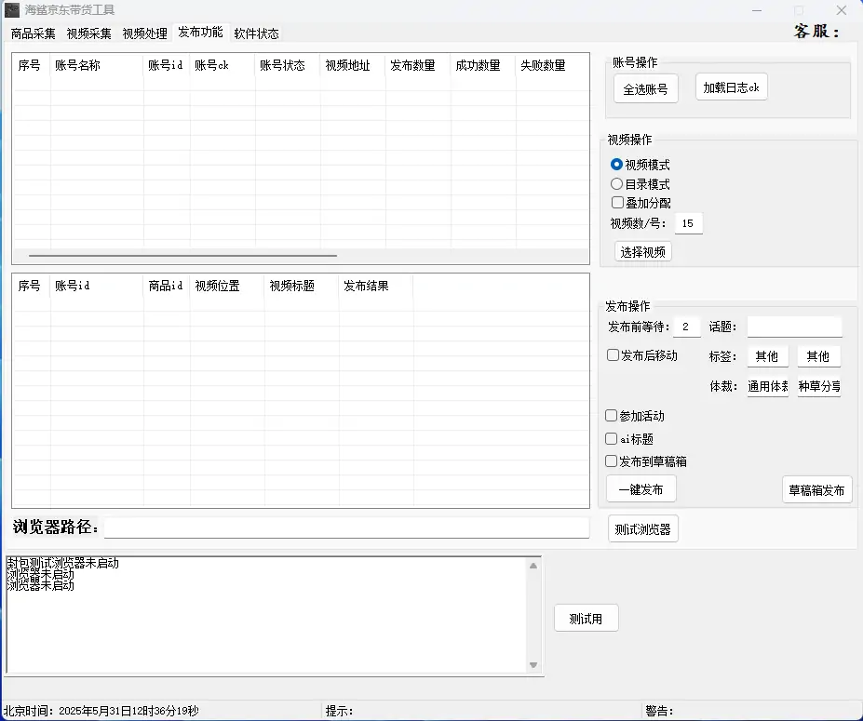The height and width of the screenshot is (721, 863).
Task: Click the 失败数量 column header
Action: coord(552,65)
